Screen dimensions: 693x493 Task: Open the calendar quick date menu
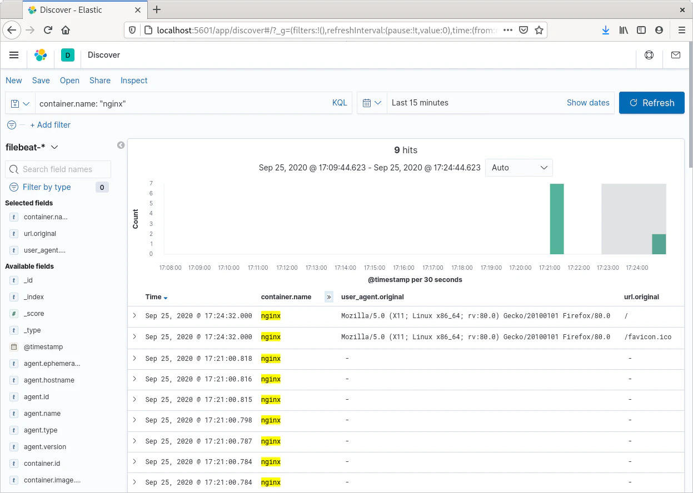[x=372, y=103]
